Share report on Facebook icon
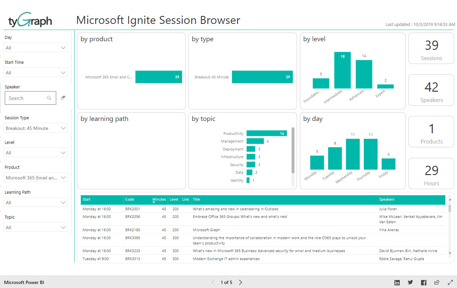This screenshot has width=457, height=288. point(424,282)
